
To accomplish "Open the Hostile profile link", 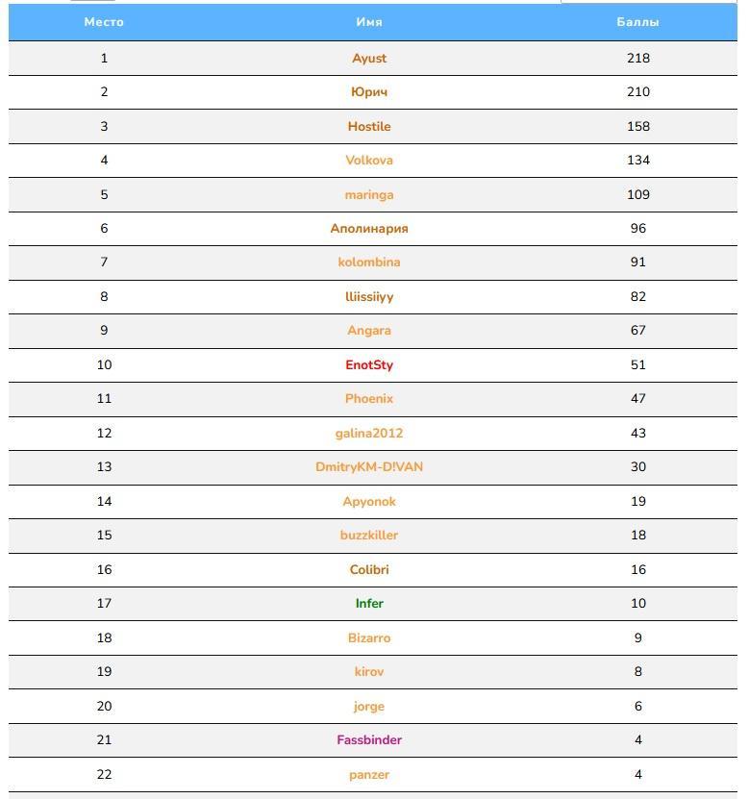I will (x=369, y=127).
